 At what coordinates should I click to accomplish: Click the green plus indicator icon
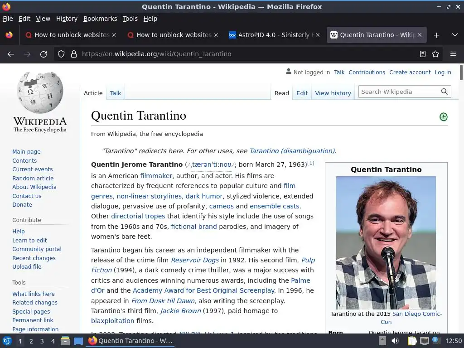coord(443,117)
